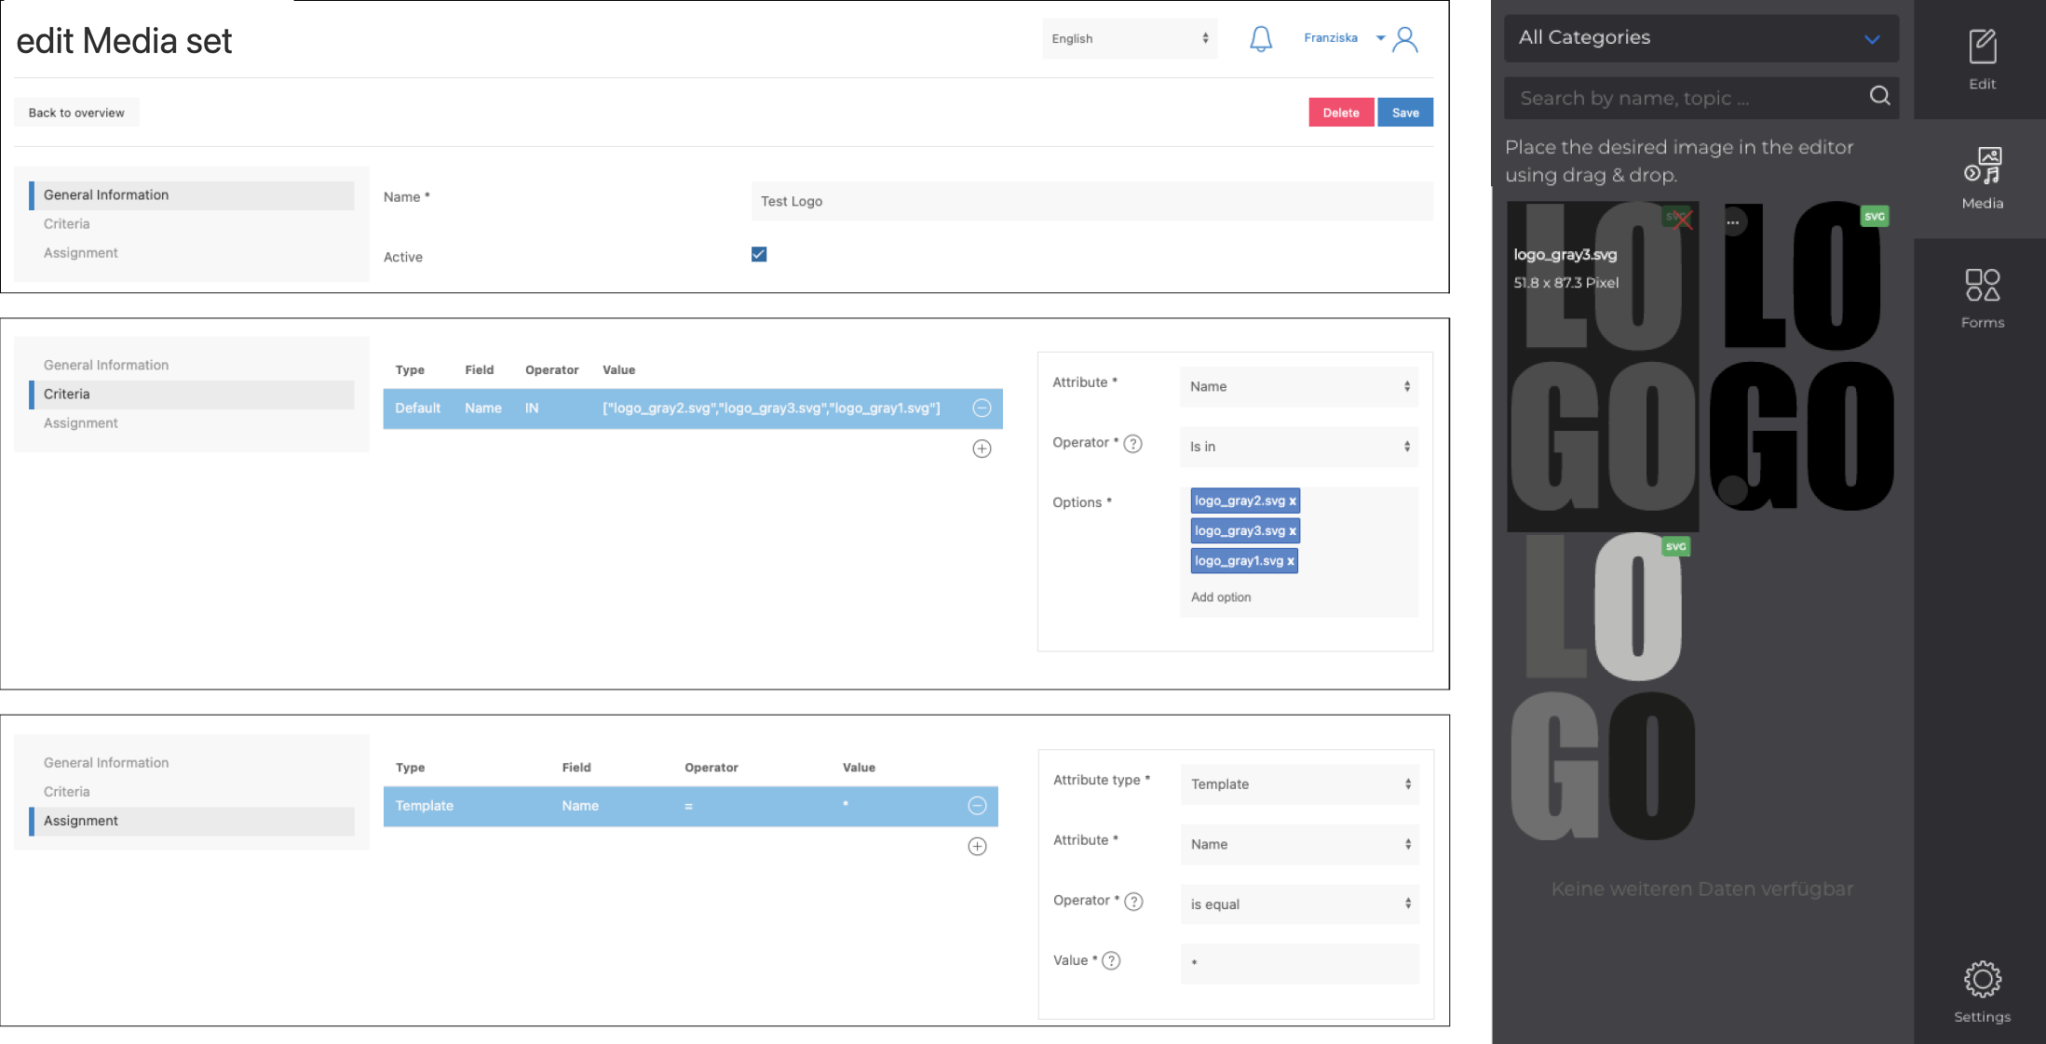This screenshot has height=1044, width=2046.
Task: Click the red Delete button
Action: [x=1340, y=113]
